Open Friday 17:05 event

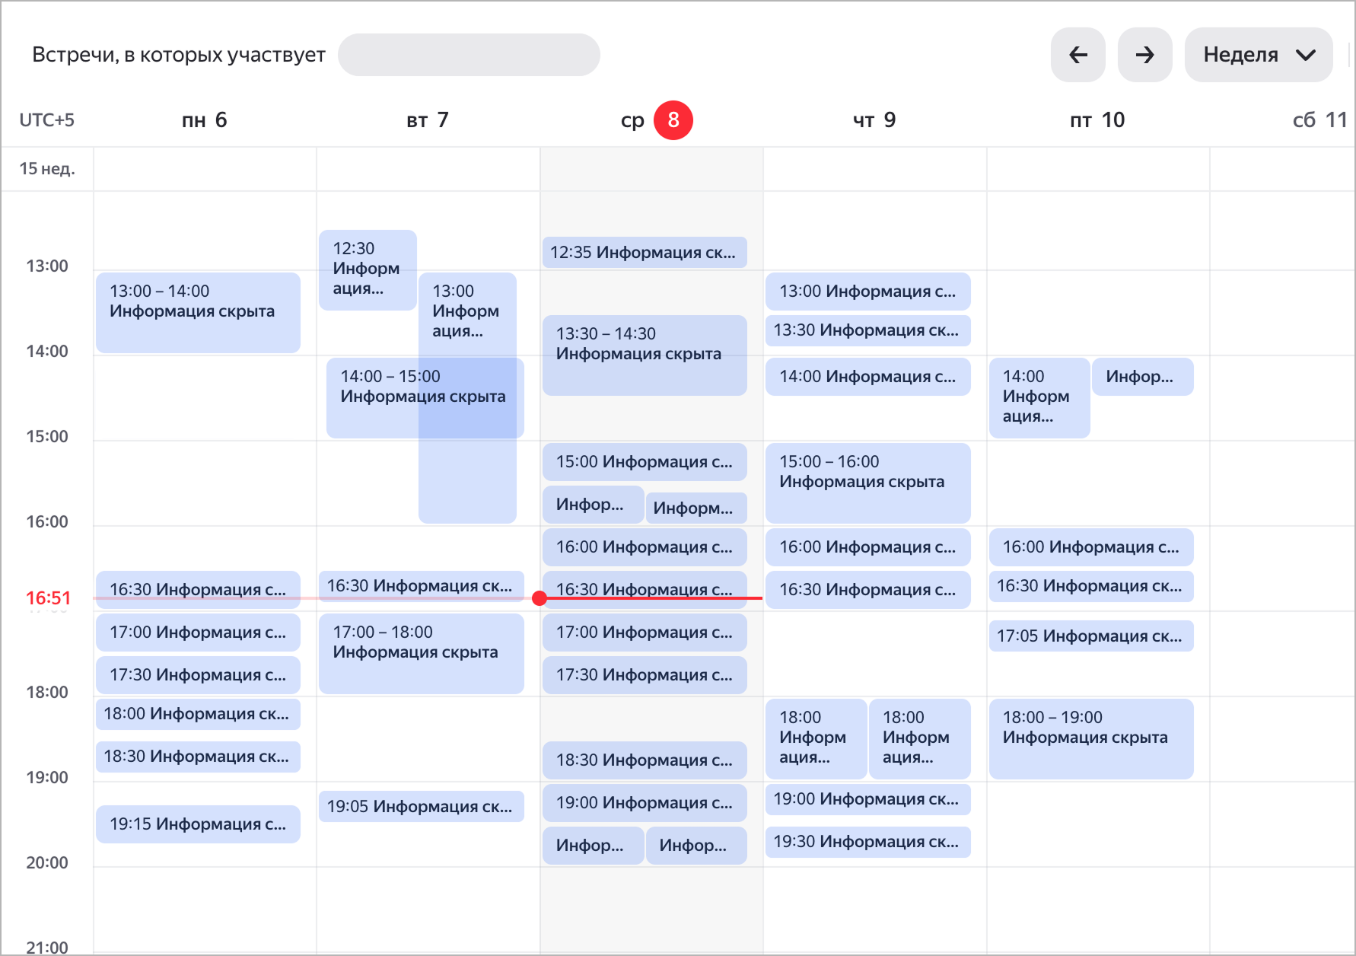1091,636
